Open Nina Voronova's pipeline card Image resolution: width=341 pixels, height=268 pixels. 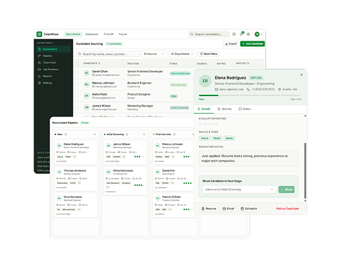point(76,206)
